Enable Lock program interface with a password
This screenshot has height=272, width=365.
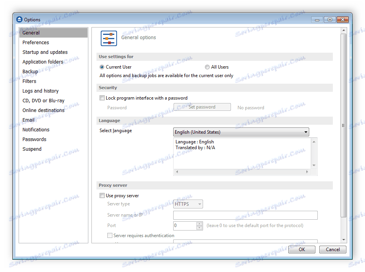(102, 98)
